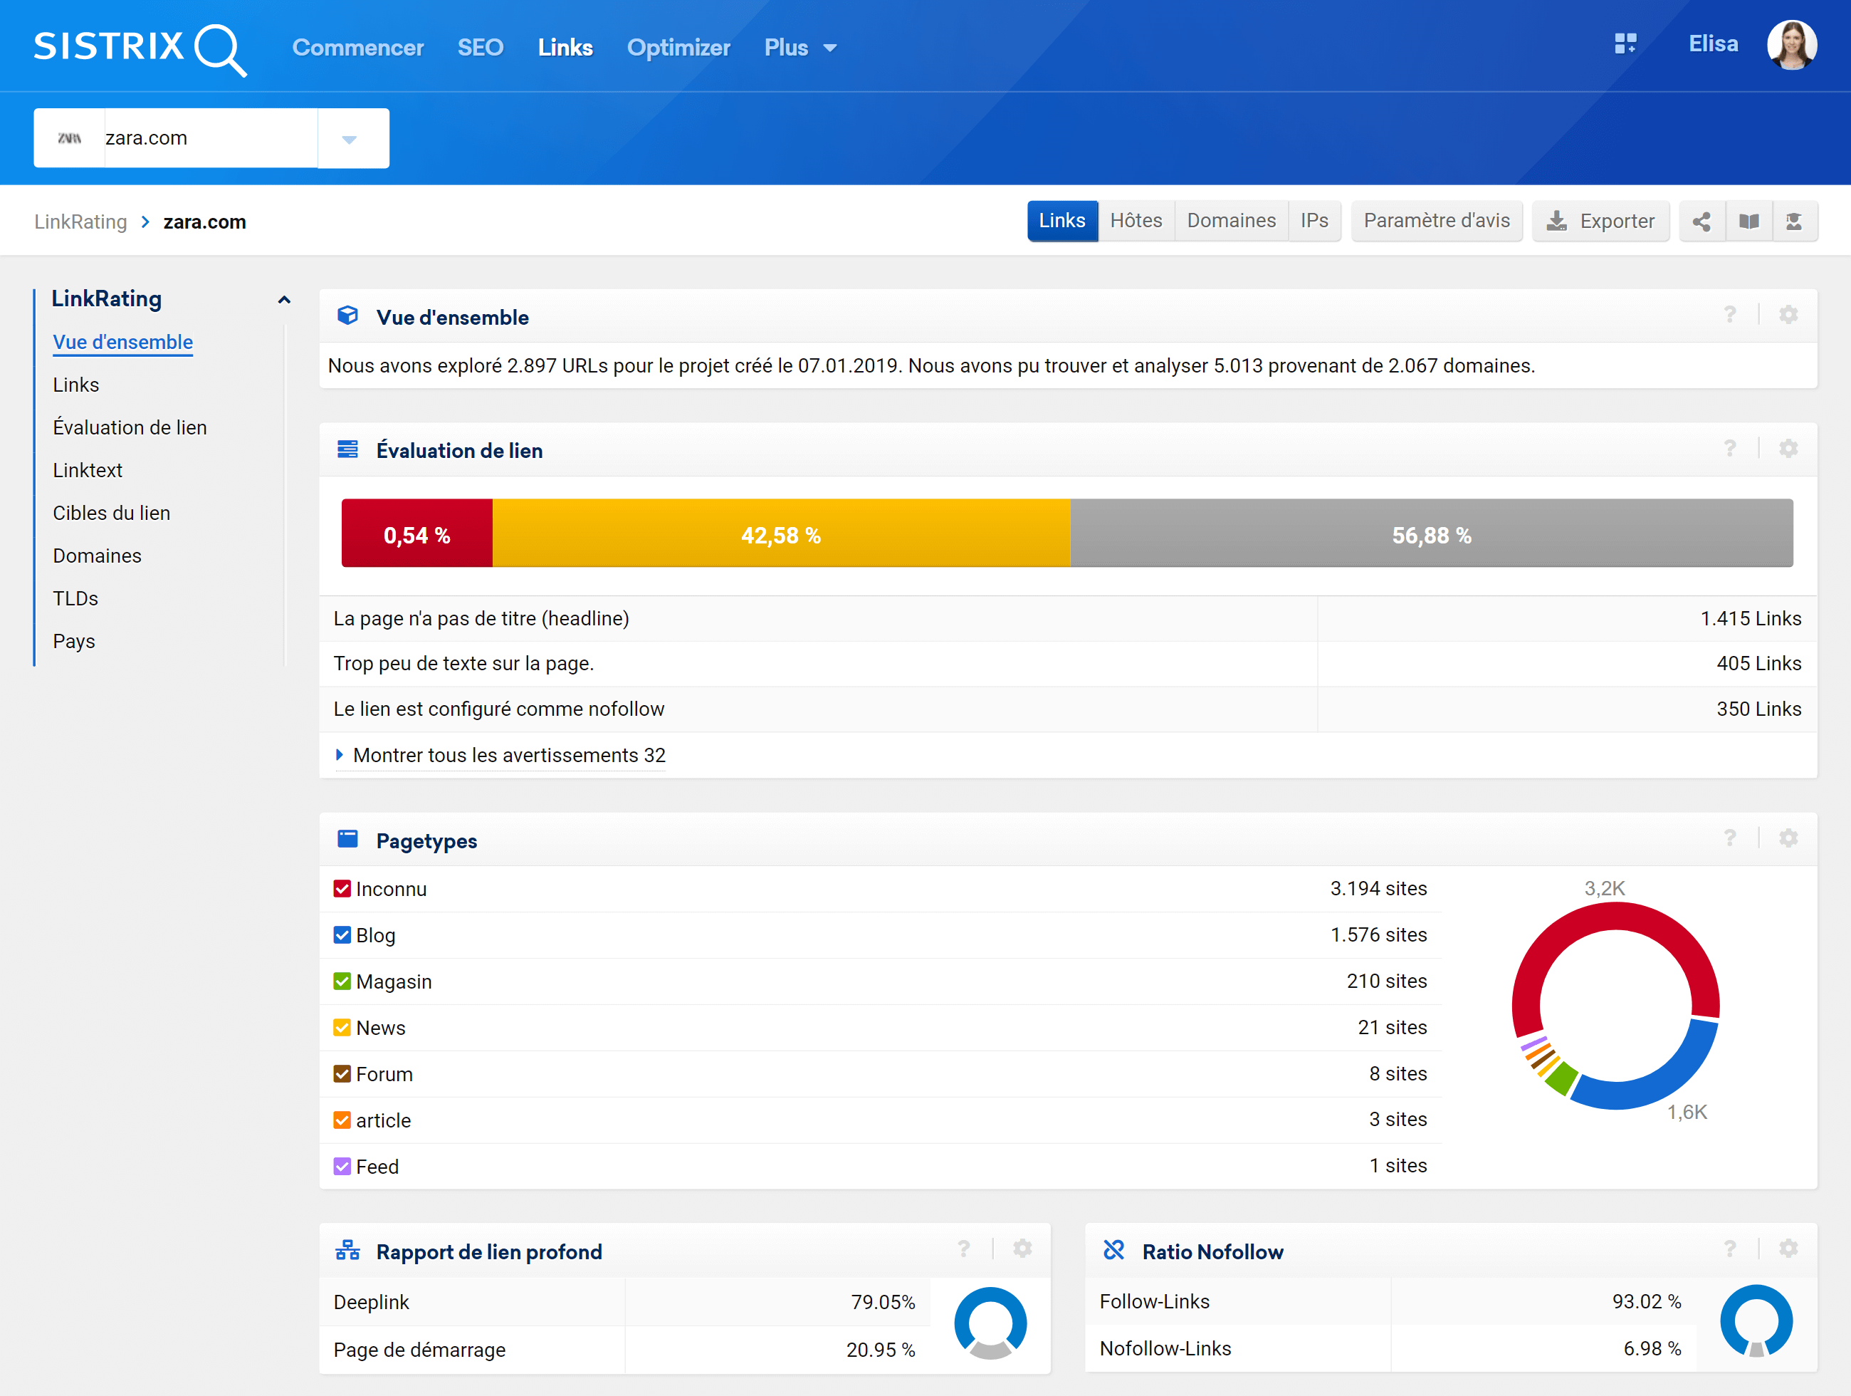Click the Follow-Links 93.02 % value
This screenshot has width=1851, height=1396.
pyautogui.click(x=1646, y=1301)
